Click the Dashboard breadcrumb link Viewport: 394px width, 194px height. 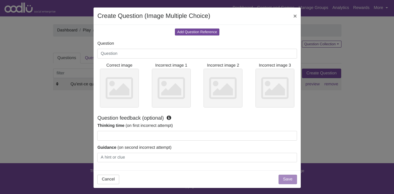[67, 30]
